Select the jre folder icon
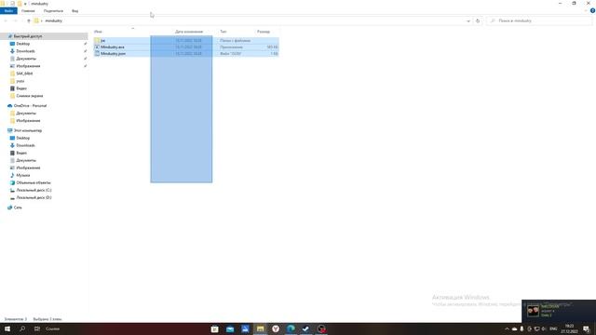Screen dimensions: 596x335 tap(97, 40)
